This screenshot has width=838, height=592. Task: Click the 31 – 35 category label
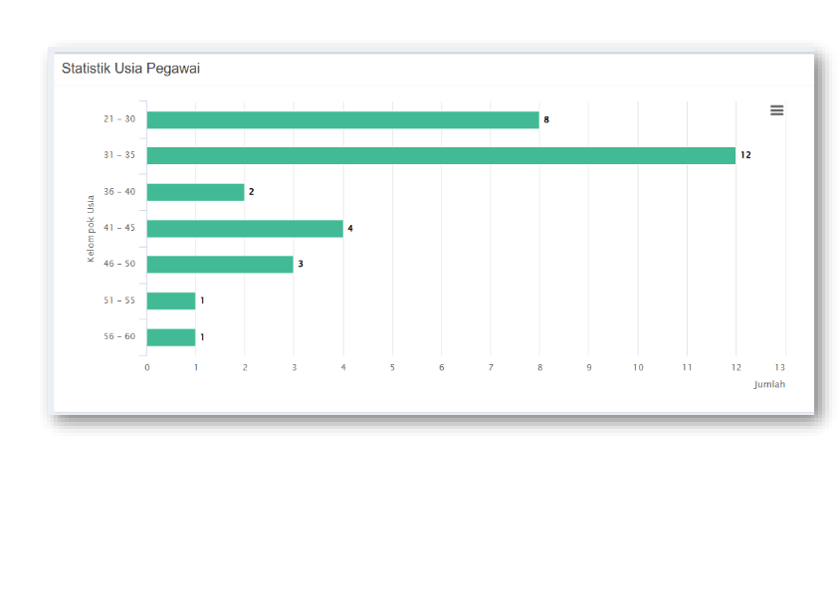[x=119, y=156]
